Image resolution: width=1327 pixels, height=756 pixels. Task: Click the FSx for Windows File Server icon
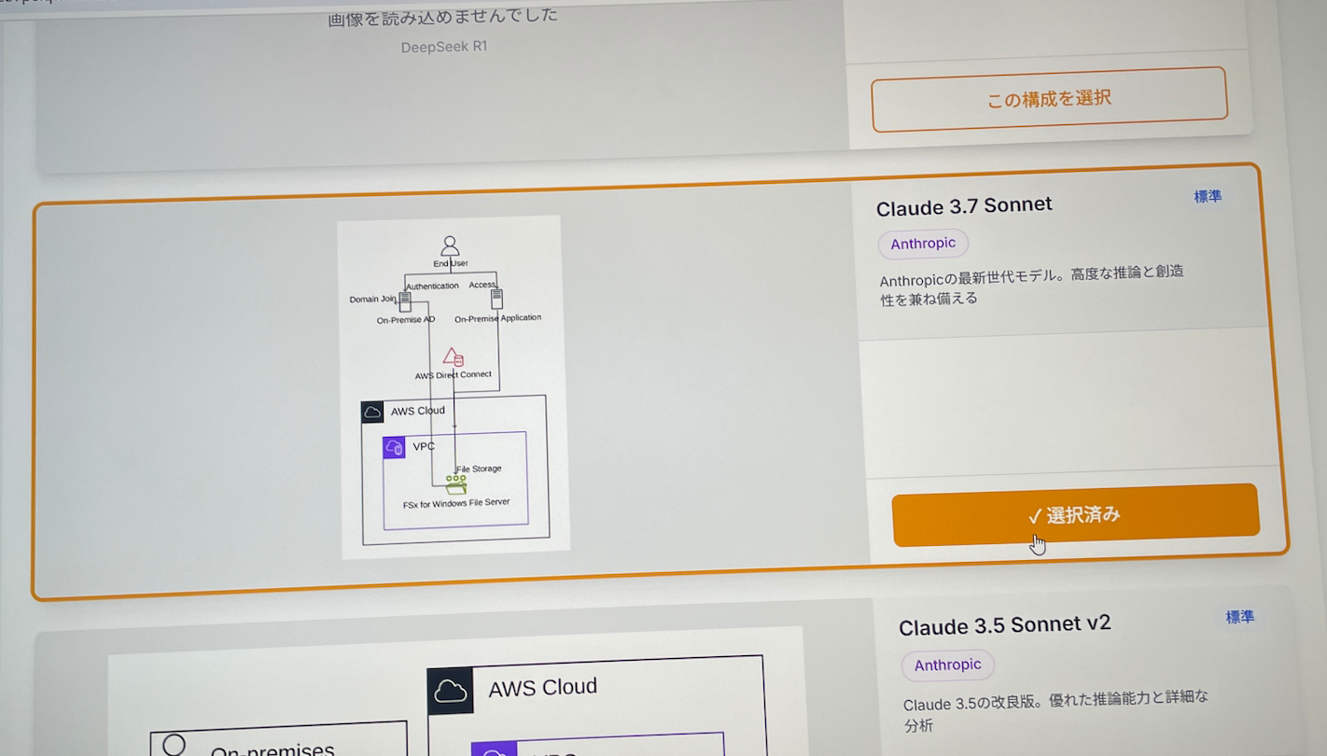(x=455, y=485)
